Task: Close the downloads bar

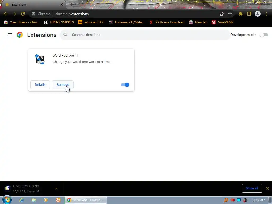Action: click(267, 188)
